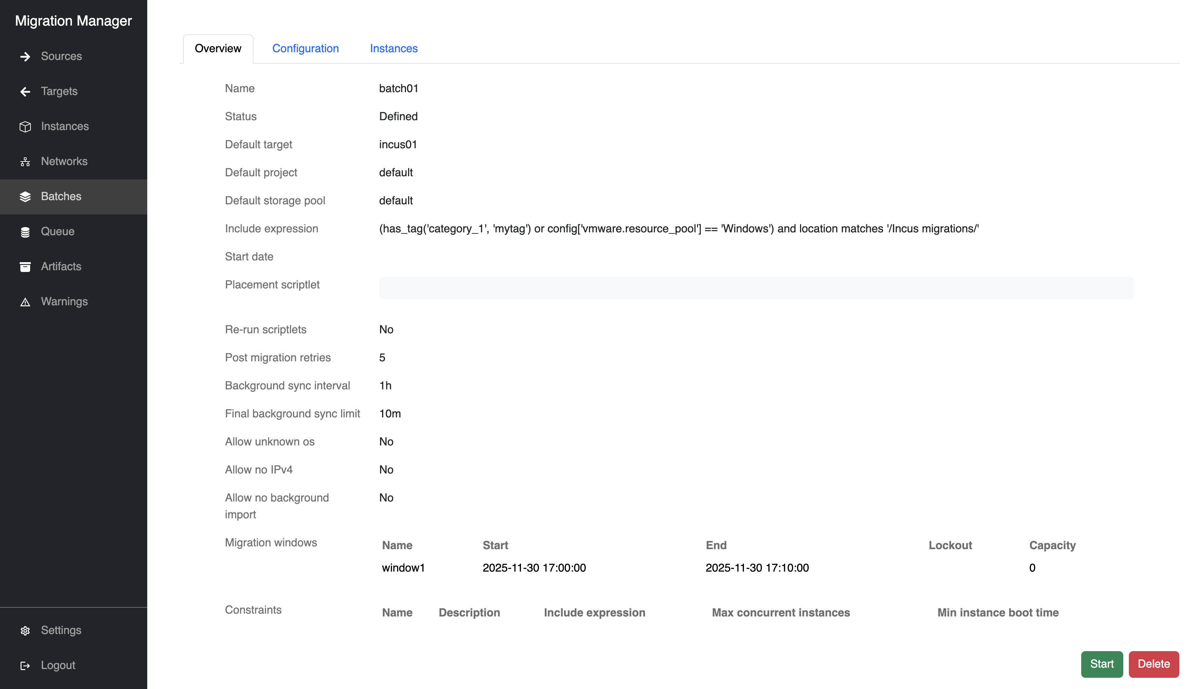
Task: Go to the Warnings page label
Action: [x=64, y=301]
